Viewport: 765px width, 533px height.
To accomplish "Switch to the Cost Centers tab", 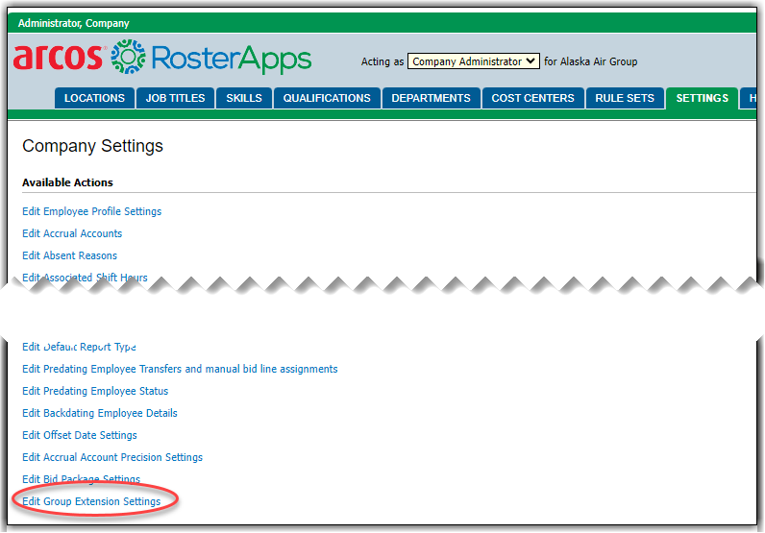I will tap(532, 98).
